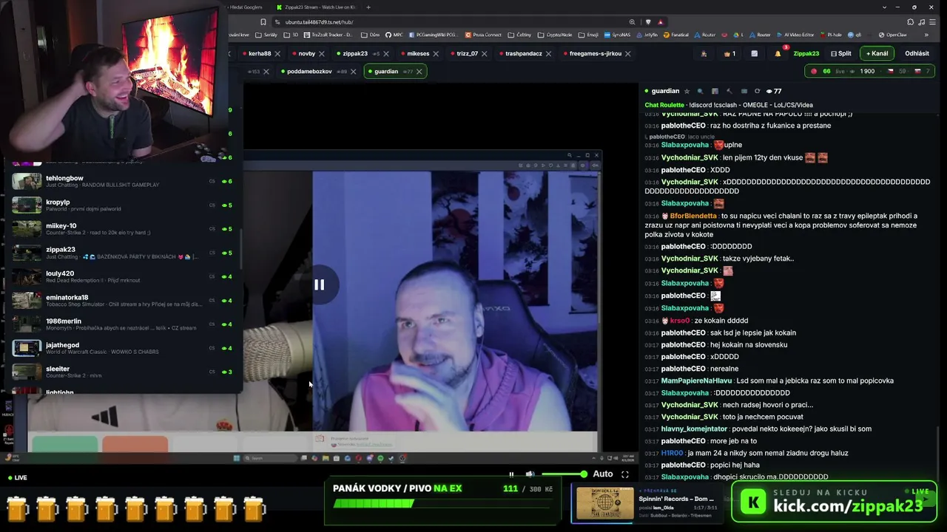Enter fullscreen on the video player
This screenshot has height=532, width=947.
(625, 474)
